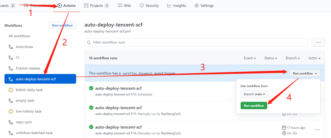Click the warning icon next to live-lottery-task
Image resolution: width=331 pixels, height=138 pixels.
[11, 112]
